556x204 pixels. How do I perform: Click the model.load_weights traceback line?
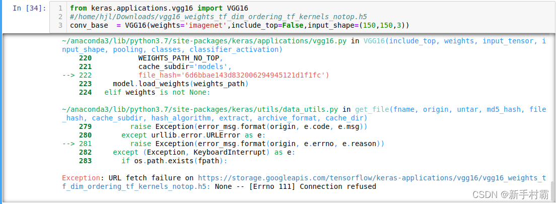tap(180, 84)
